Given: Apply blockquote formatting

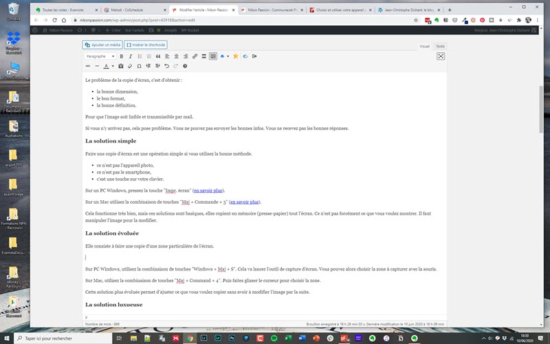Looking at the screenshot, I should pos(158,56).
